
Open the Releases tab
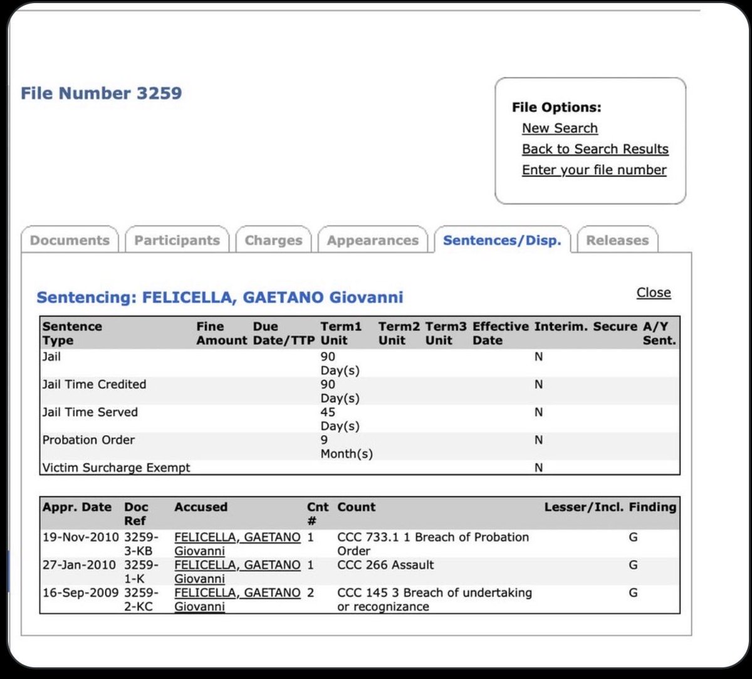click(617, 240)
